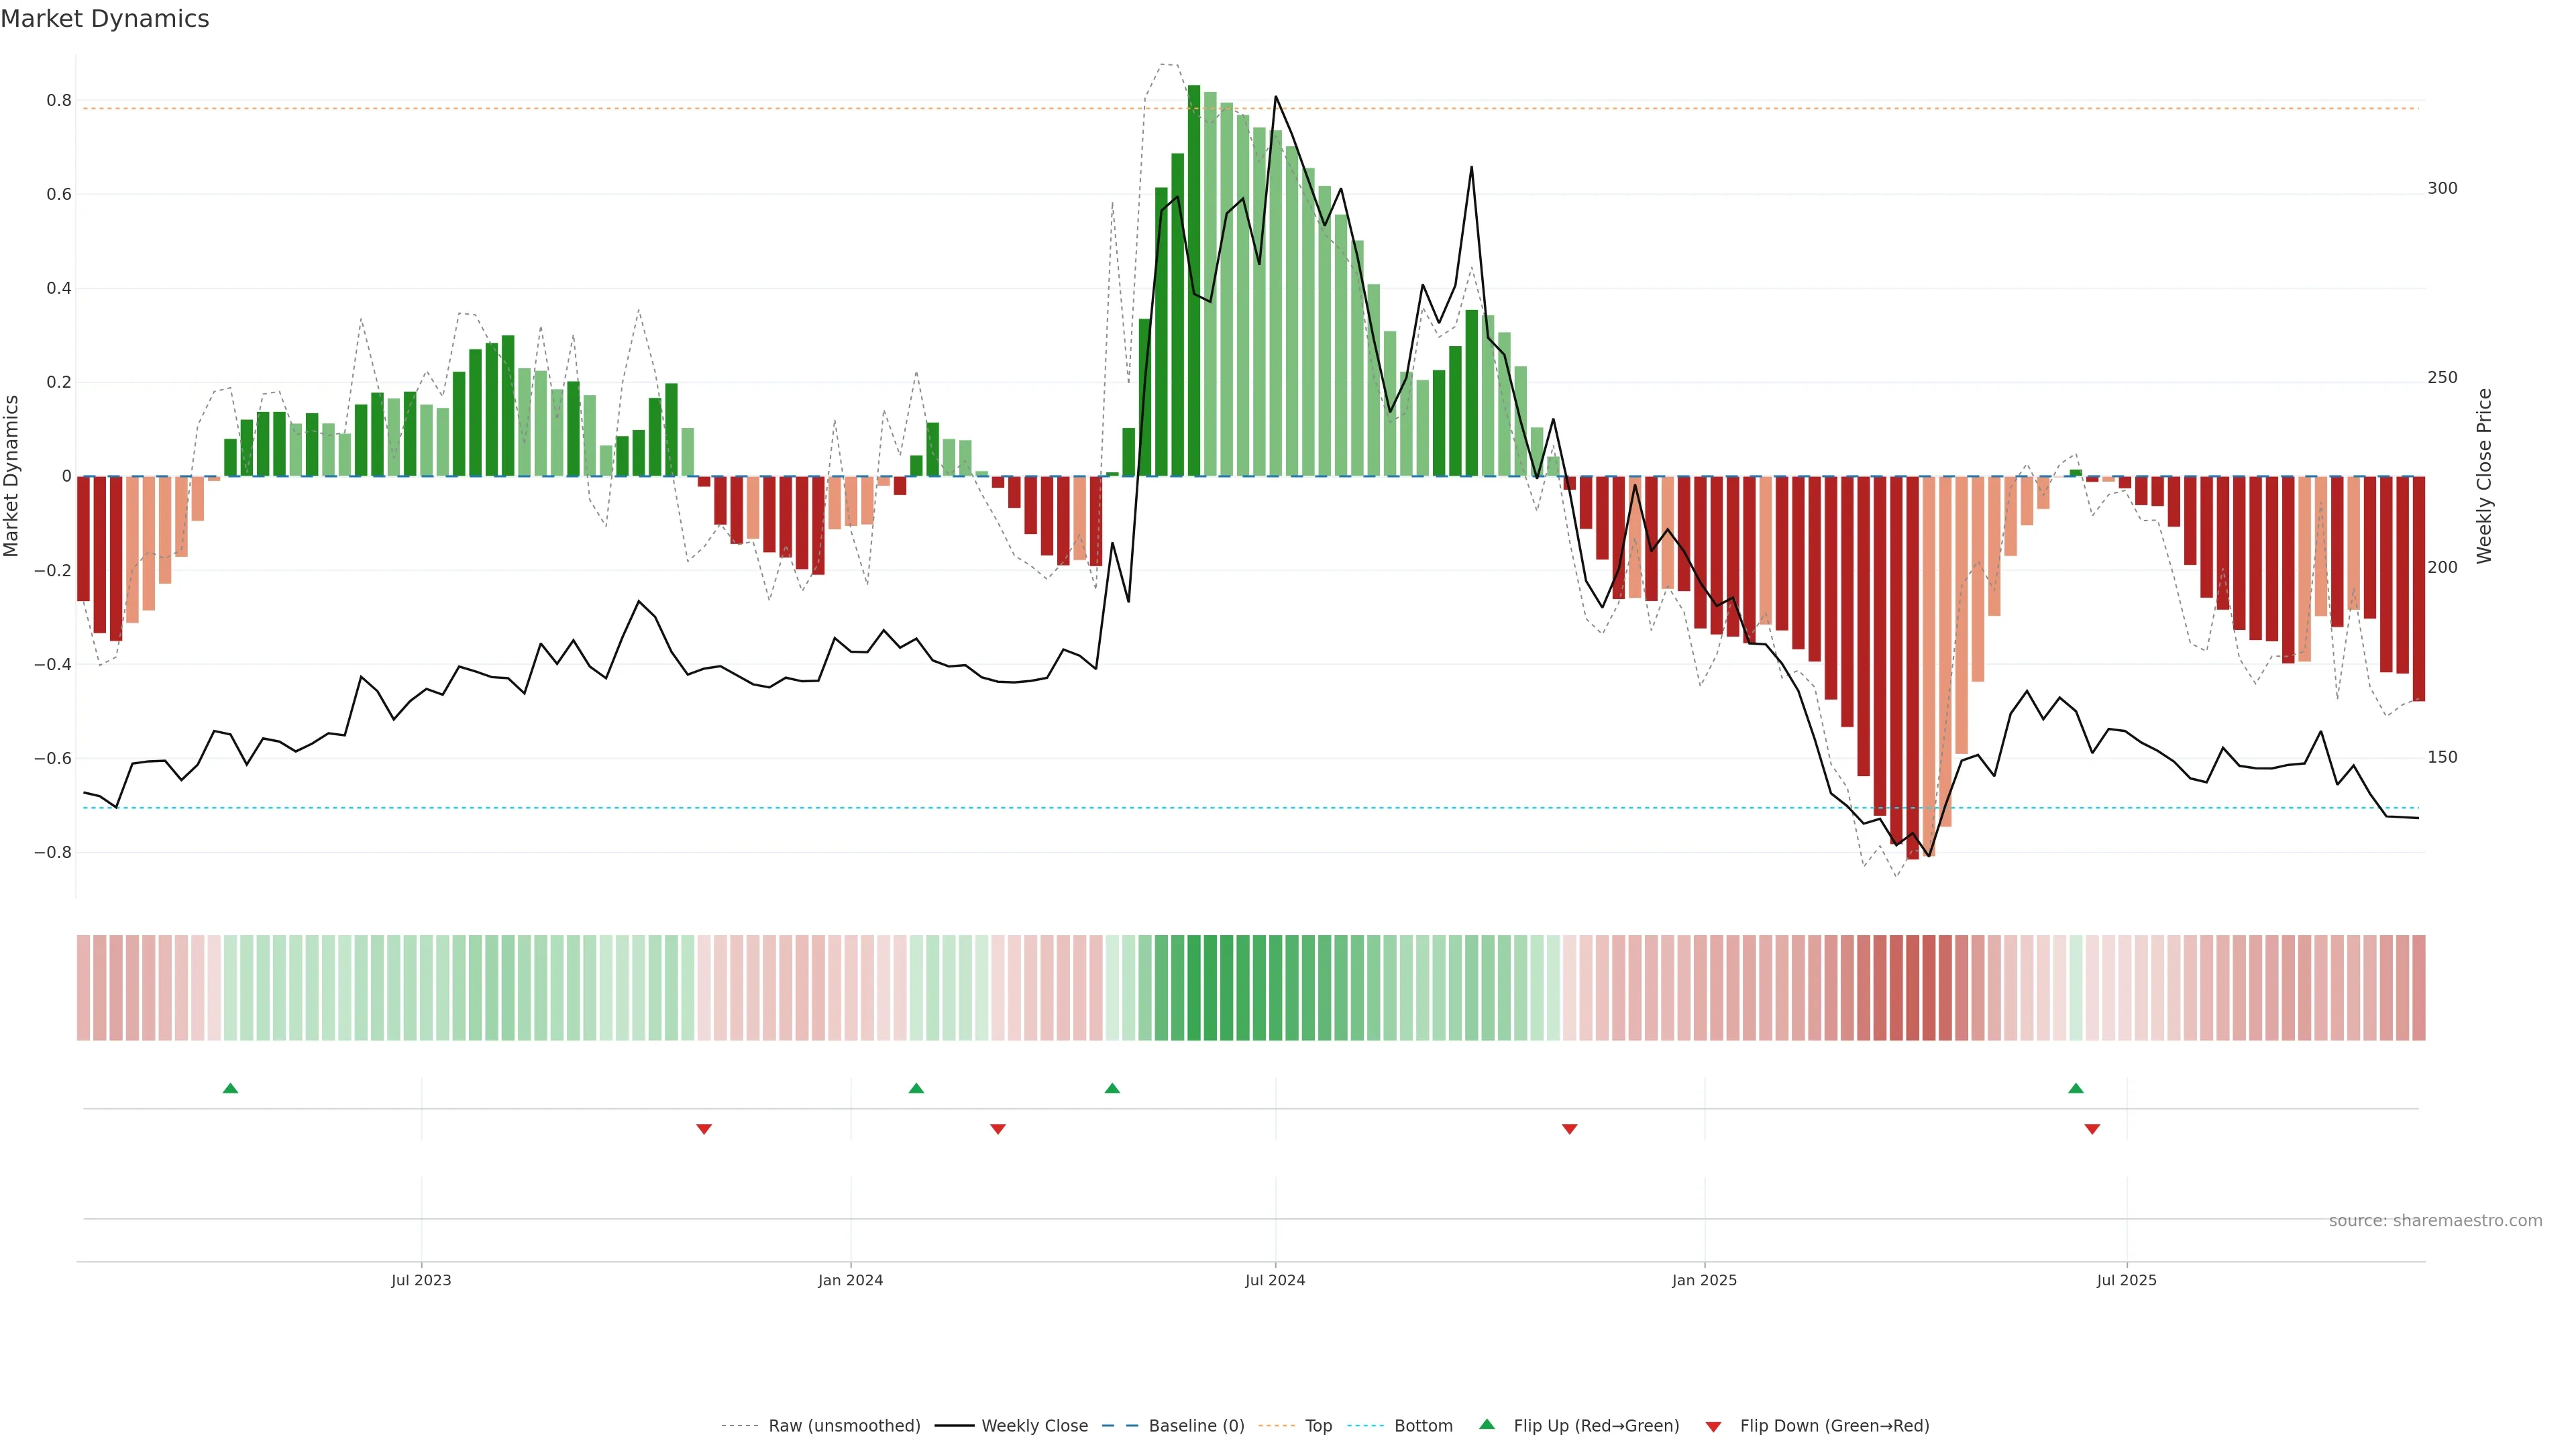Click the flip-down triangle before Jan 2025
2576x1449 pixels.
[1569, 1129]
